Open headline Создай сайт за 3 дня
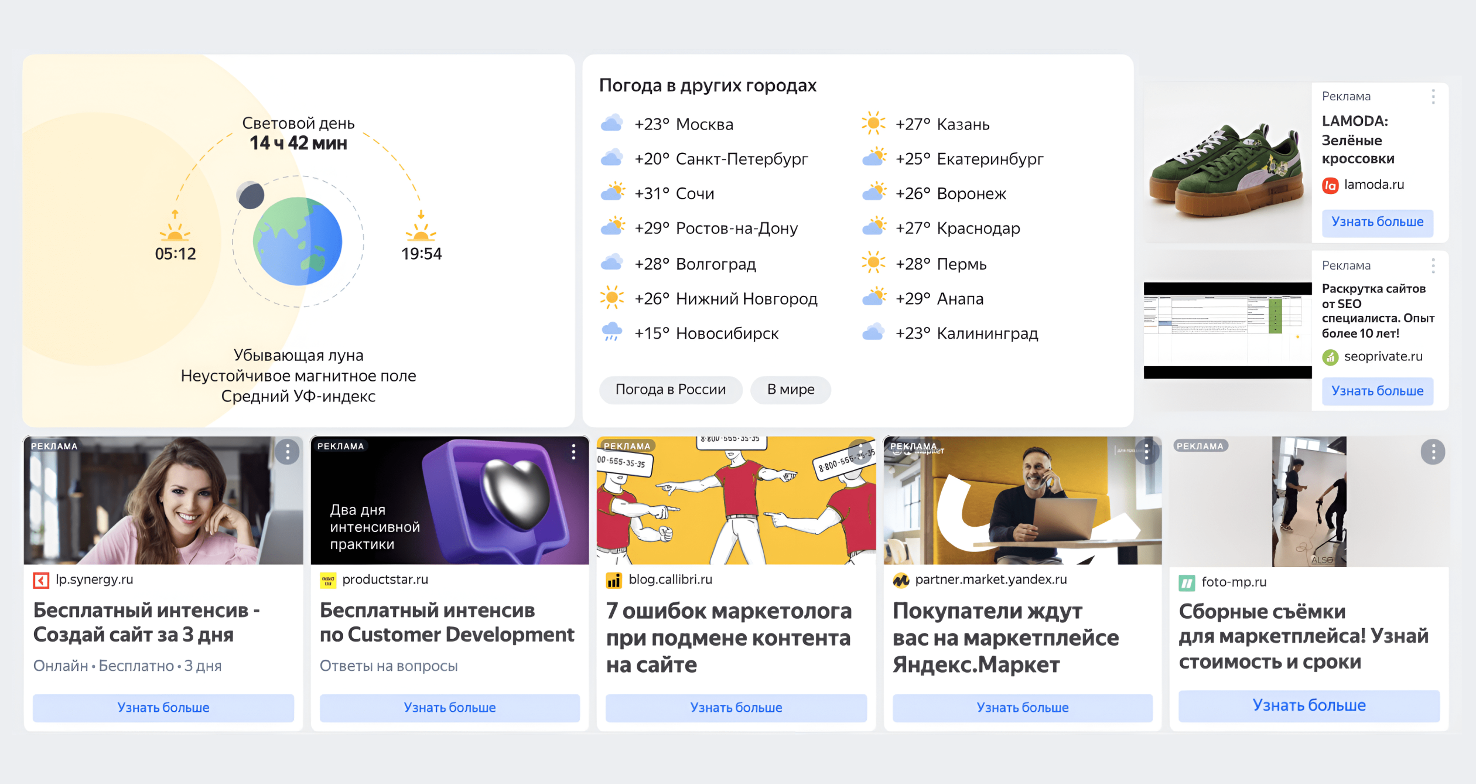The height and width of the screenshot is (784, 1476). point(147,623)
